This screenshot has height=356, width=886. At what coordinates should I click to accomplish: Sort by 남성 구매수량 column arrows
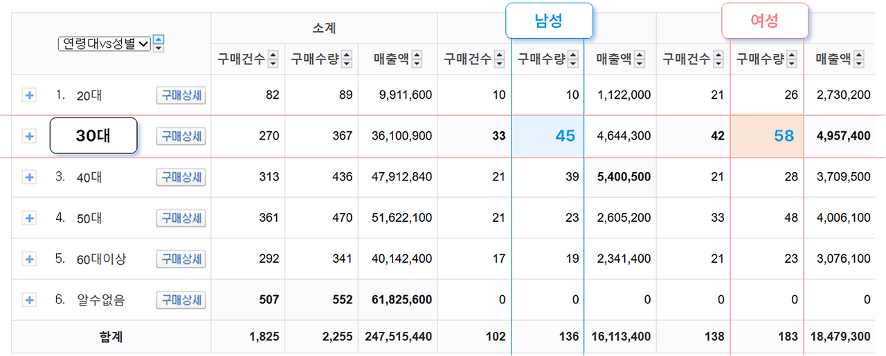[573, 59]
